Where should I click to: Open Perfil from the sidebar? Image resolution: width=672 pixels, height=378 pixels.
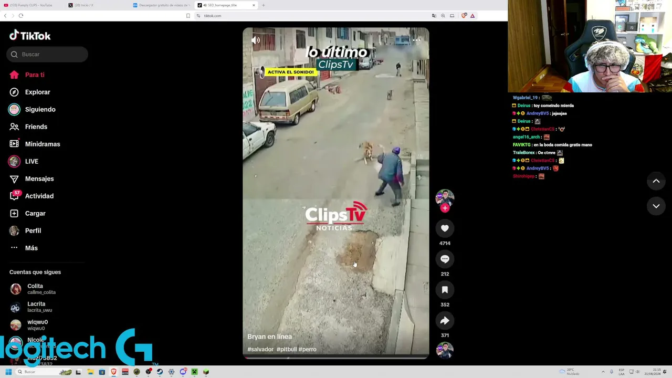[25, 230]
